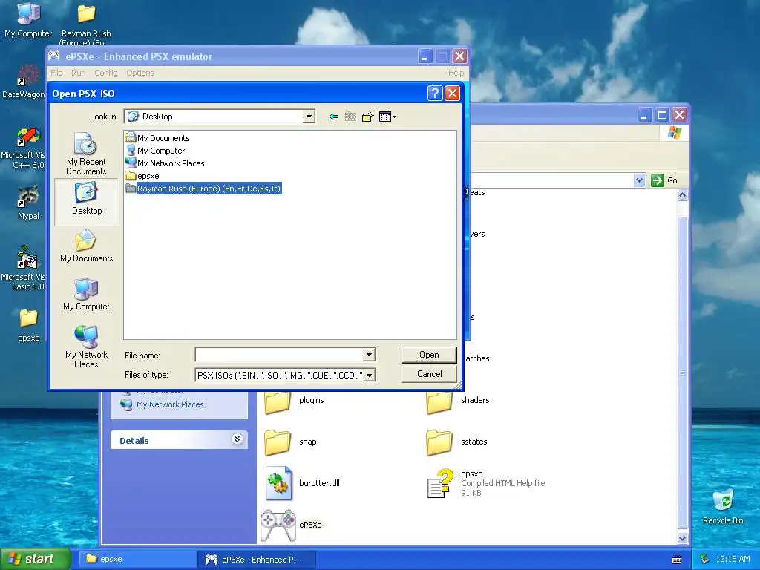Expand the Details panel in Explorer
This screenshot has height=570, width=760.
[x=237, y=439]
